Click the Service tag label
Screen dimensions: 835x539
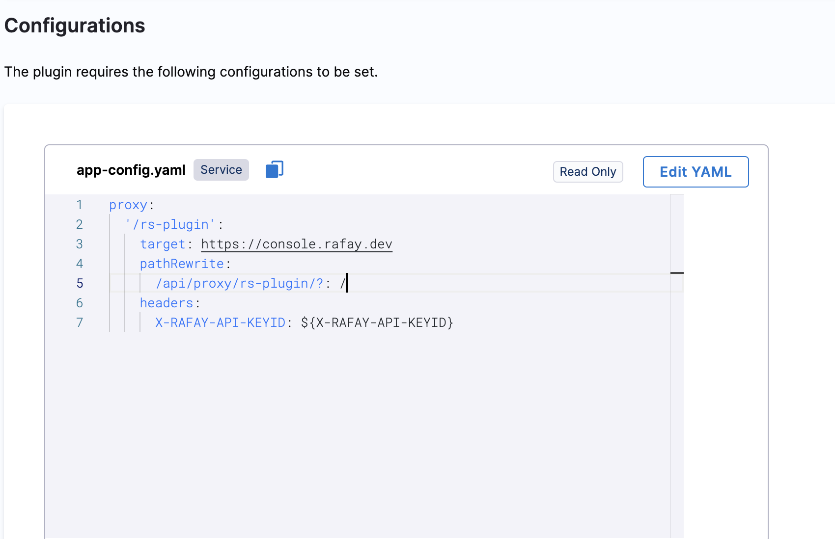[x=221, y=170]
